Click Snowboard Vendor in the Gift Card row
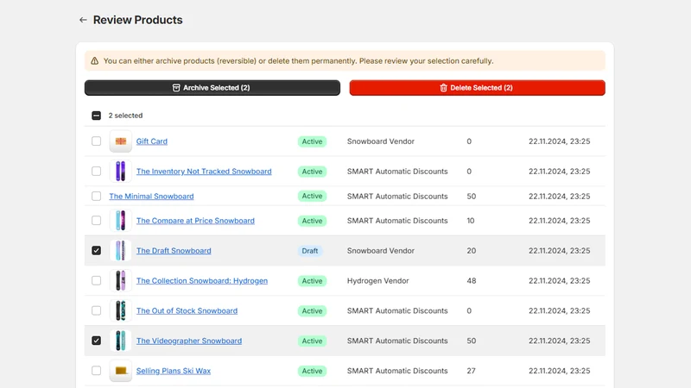Image resolution: width=691 pixels, height=388 pixels. tap(381, 141)
